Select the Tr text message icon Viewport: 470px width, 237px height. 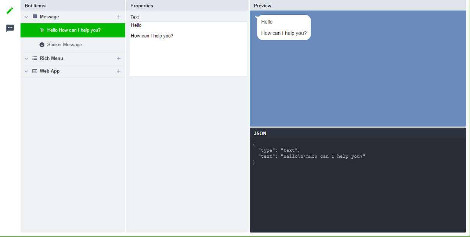pyautogui.click(x=41, y=30)
